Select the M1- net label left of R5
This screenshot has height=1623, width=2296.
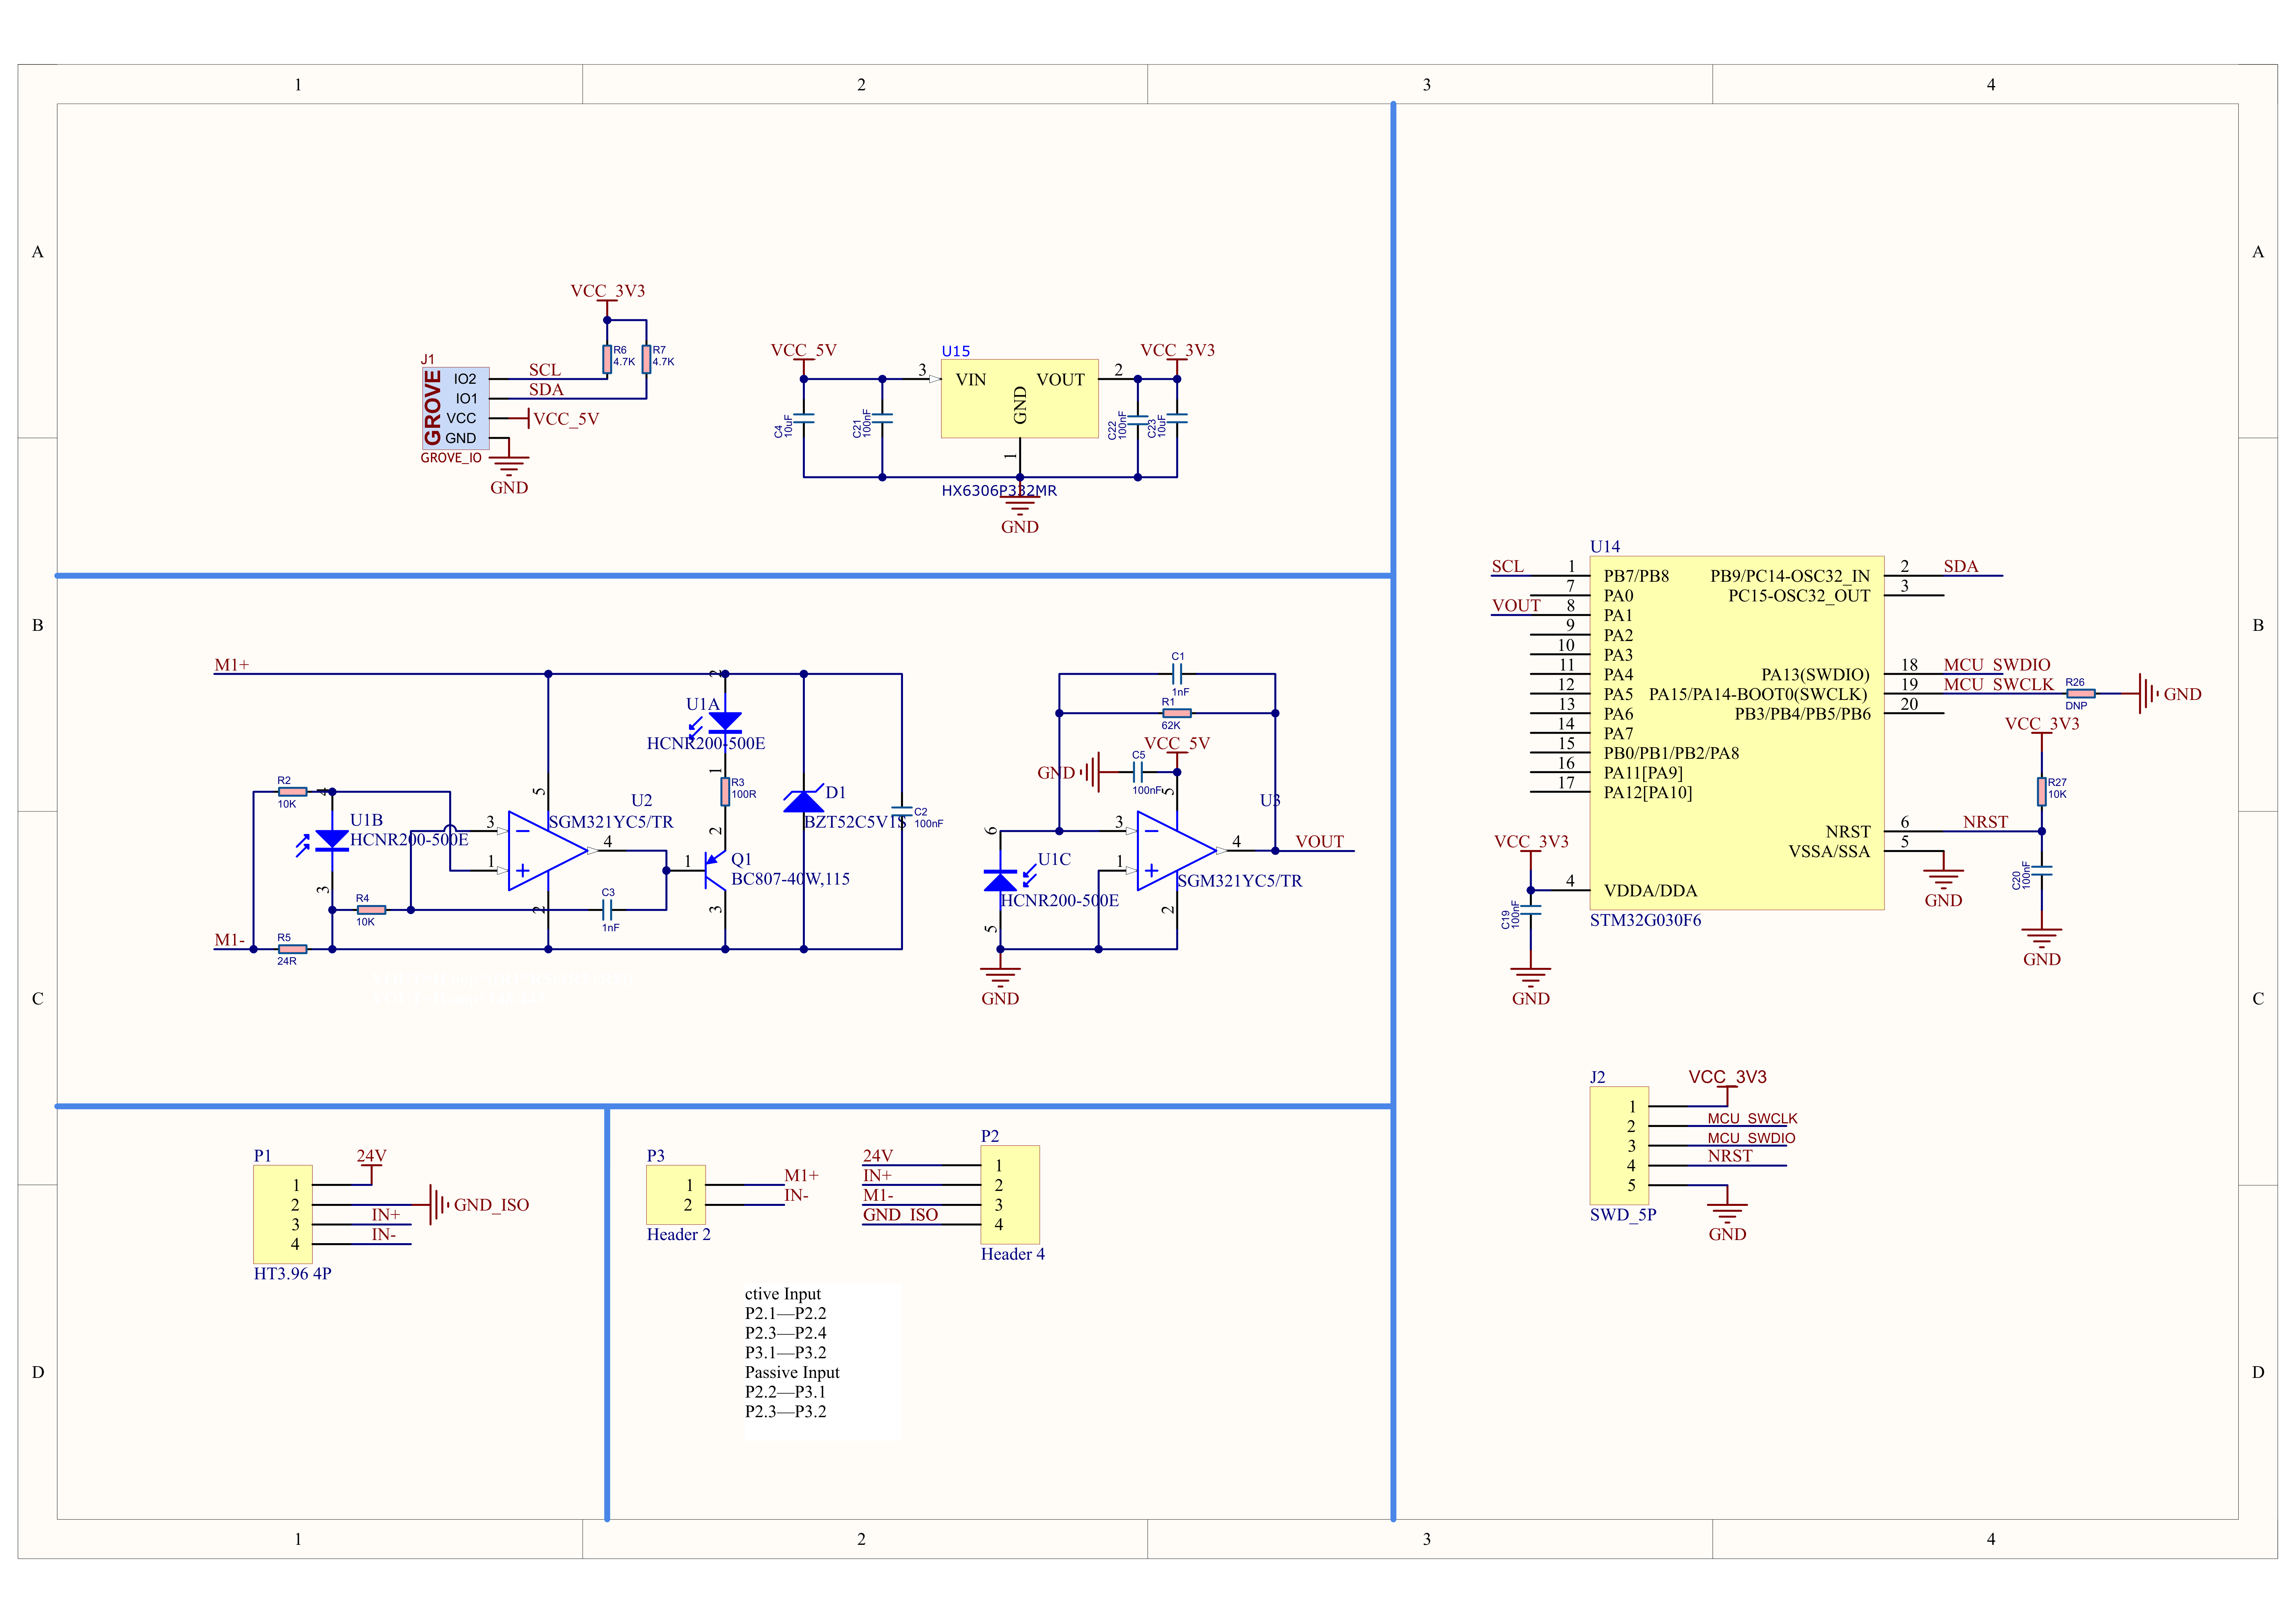coord(230,940)
